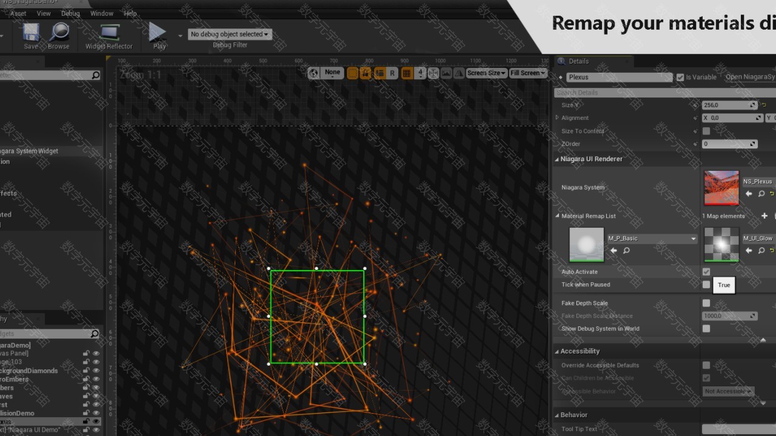
Task: Open the None localization dropdown
Action: (332, 73)
